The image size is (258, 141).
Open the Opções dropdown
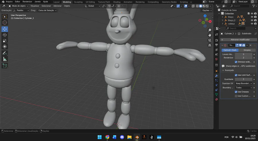click(207, 10)
